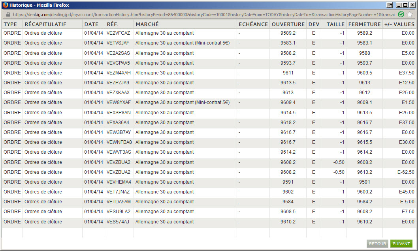Click closing price 9615.5
Image resolution: width=418 pixels, height=251 pixels.
364,142
